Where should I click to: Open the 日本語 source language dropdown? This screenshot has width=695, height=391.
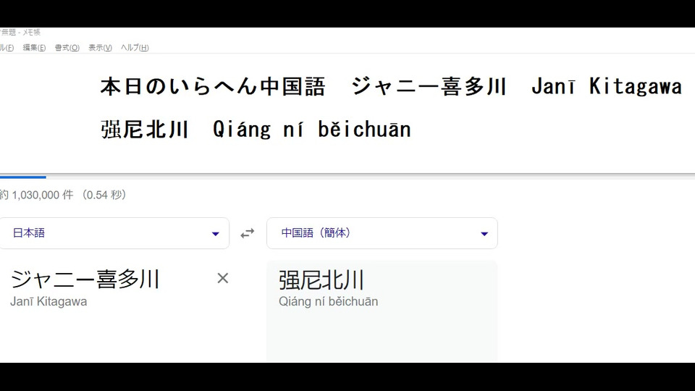pos(114,233)
